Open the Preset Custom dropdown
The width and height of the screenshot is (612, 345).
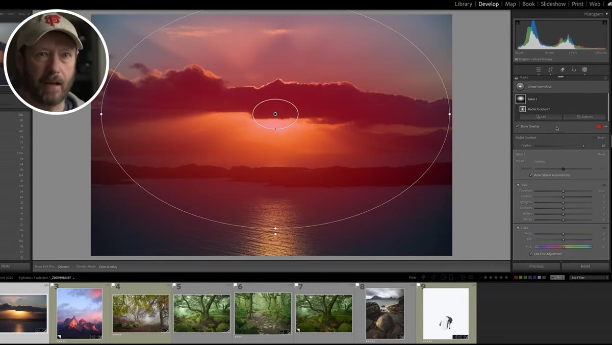click(540, 161)
